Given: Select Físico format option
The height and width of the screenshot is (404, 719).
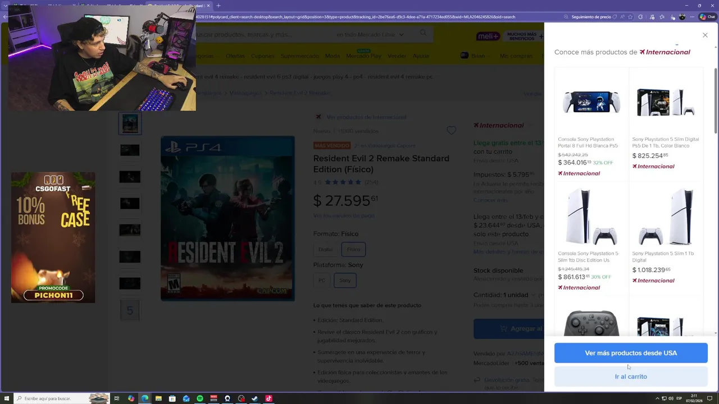Looking at the screenshot, I should click(x=353, y=249).
